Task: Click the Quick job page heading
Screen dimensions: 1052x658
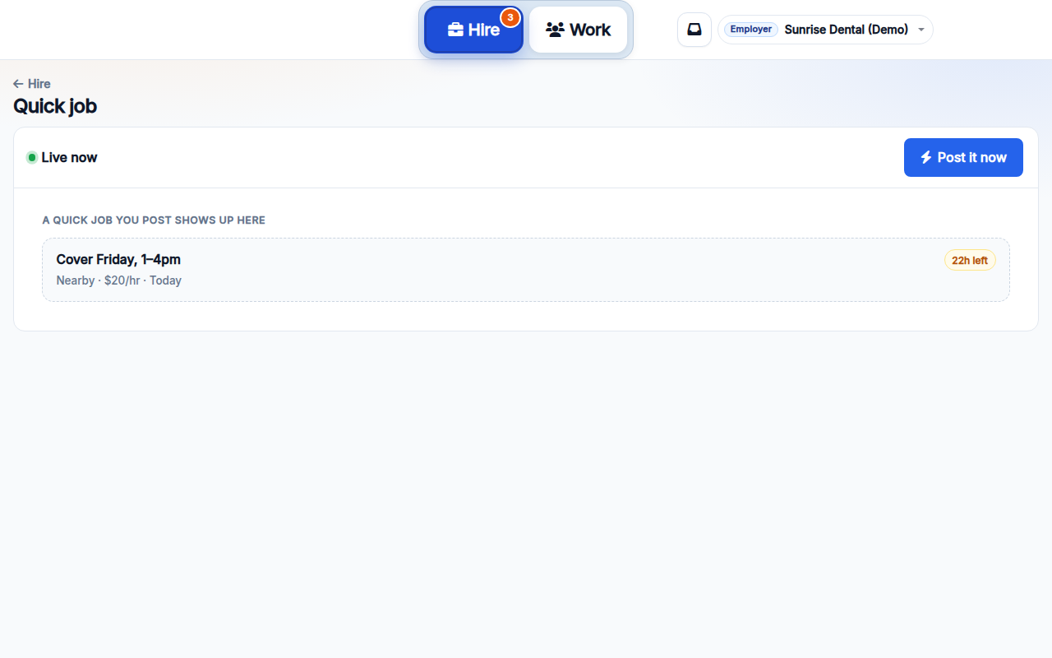Action: point(55,106)
